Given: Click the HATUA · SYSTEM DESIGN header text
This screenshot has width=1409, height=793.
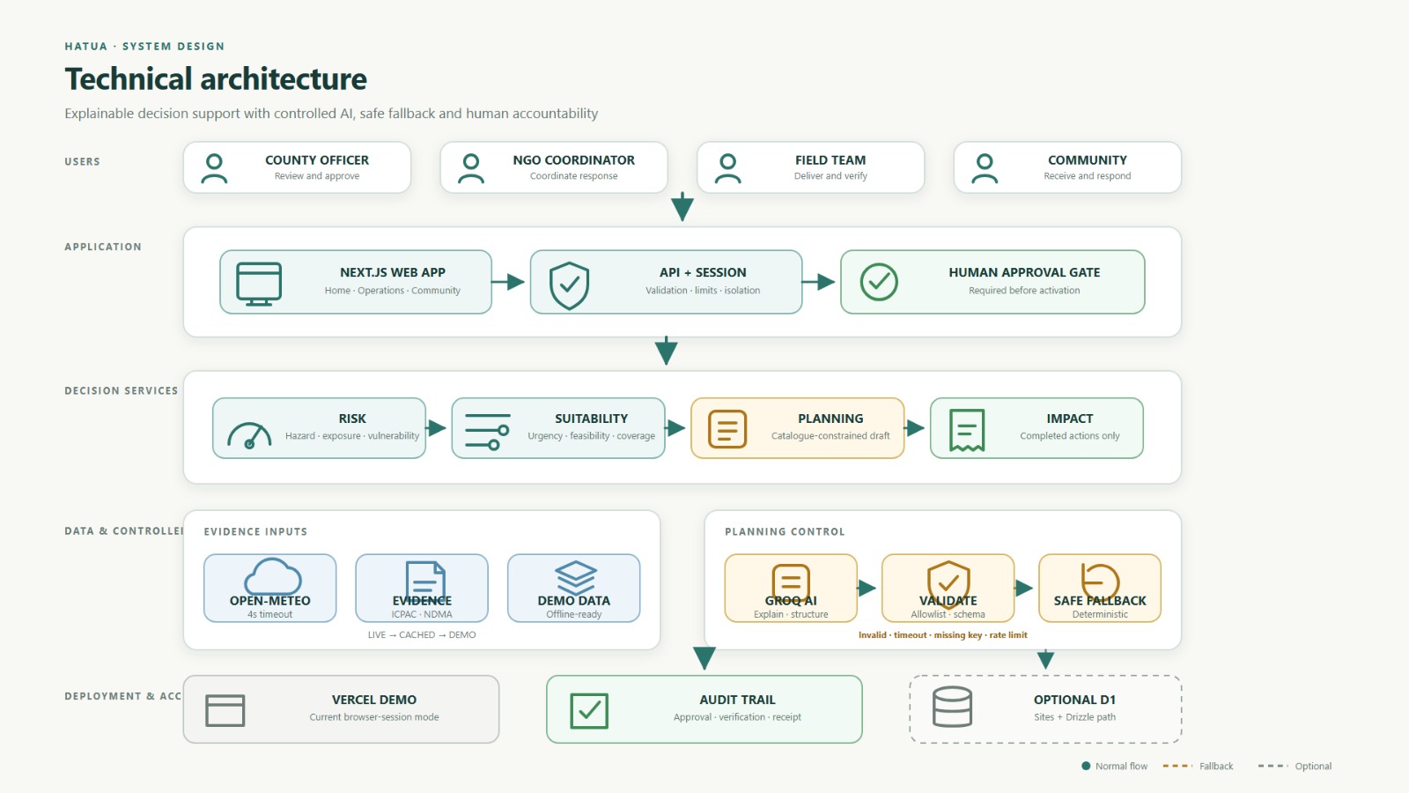Looking at the screenshot, I should (x=144, y=46).
